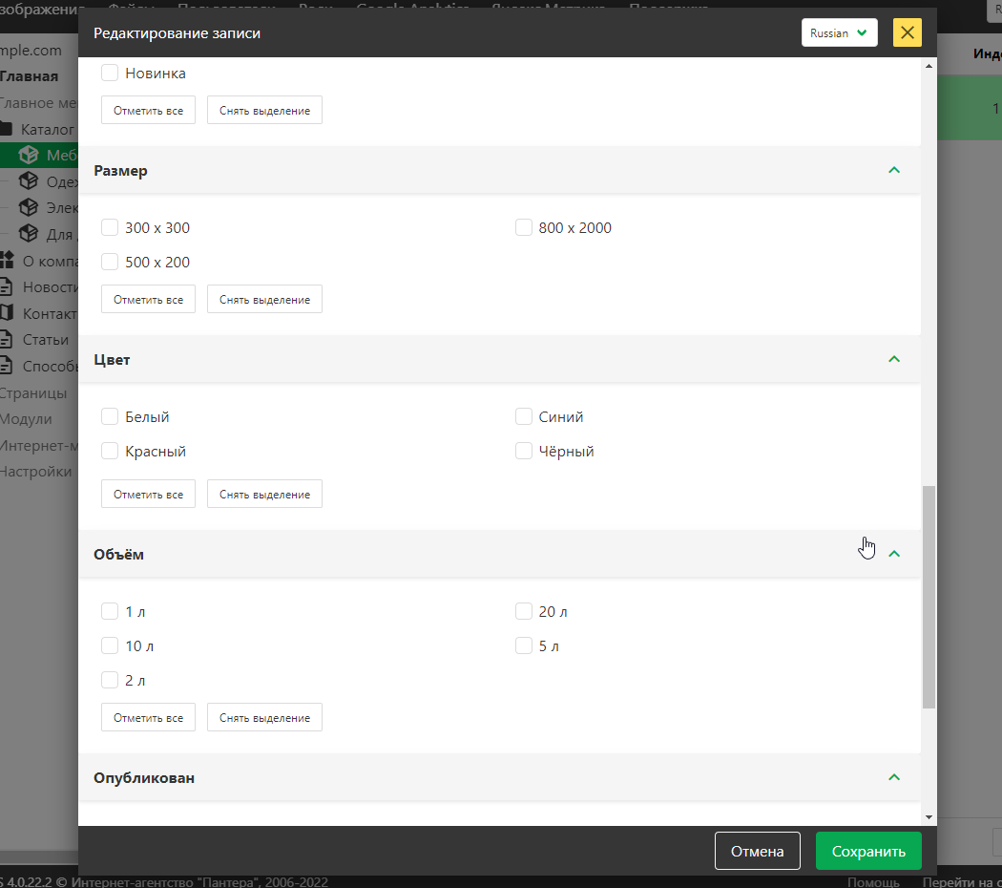Click Отметить все under Размер
Viewport: 1002px width, 888px height.
[148, 299]
